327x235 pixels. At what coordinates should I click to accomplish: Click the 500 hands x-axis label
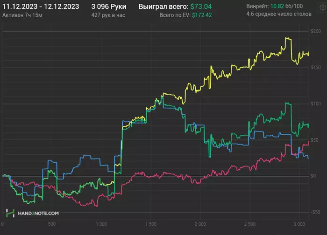(52, 224)
